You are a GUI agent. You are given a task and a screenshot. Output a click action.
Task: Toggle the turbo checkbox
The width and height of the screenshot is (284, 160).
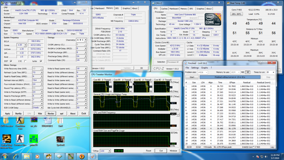41,61
